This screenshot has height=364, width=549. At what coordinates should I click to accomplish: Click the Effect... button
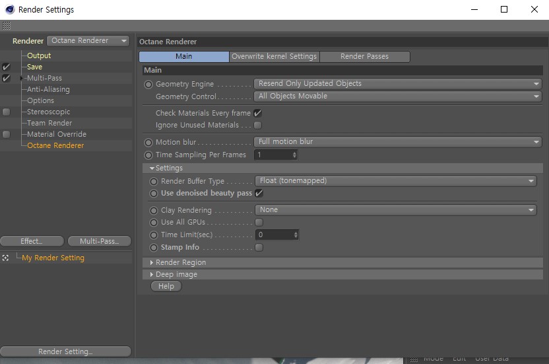pyautogui.click(x=32, y=241)
